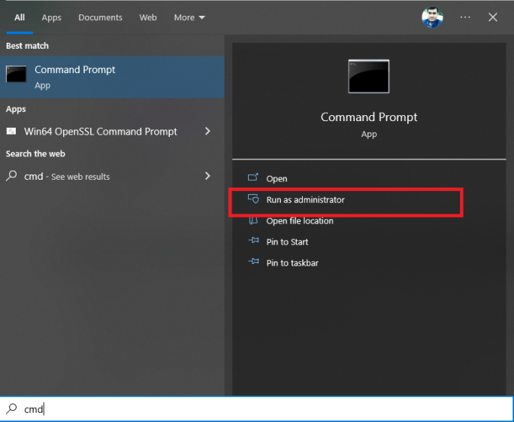Select the Web tab

coord(148,17)
